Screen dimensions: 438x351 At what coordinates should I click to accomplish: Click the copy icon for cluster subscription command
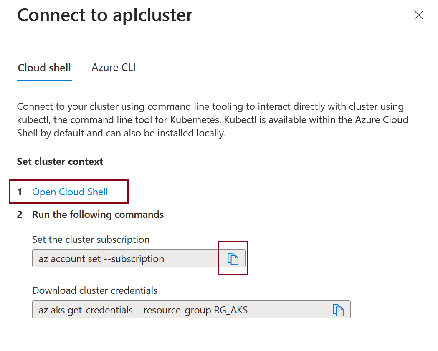tap(233, 258)
